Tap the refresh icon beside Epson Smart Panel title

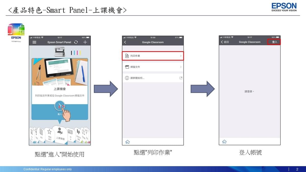(x=76, y=42)
